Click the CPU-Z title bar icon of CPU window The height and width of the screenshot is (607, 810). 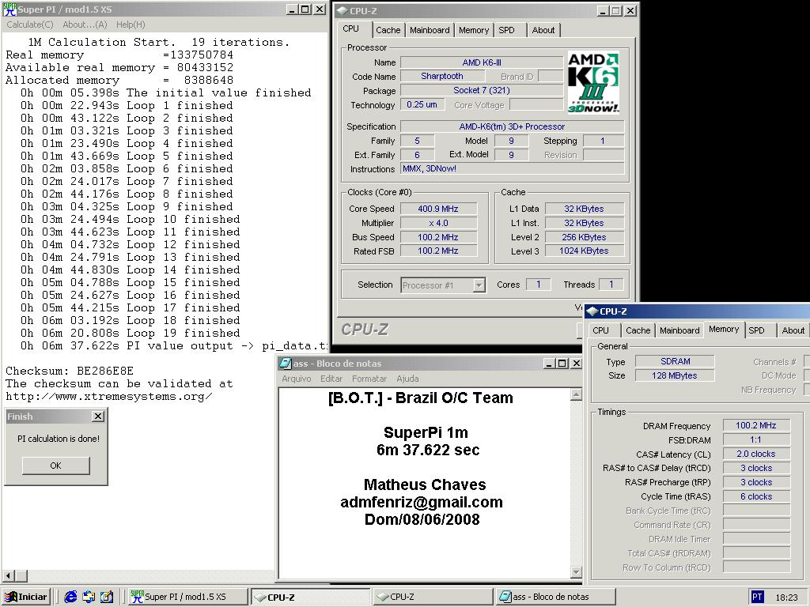coord(342,10)
